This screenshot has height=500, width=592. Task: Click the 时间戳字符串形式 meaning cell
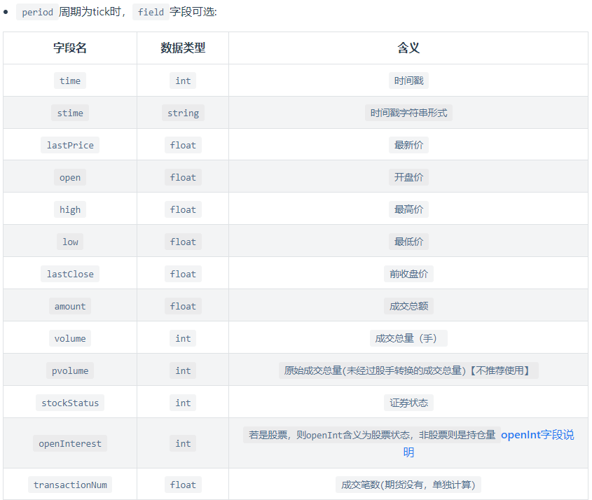tap(408, 113)
